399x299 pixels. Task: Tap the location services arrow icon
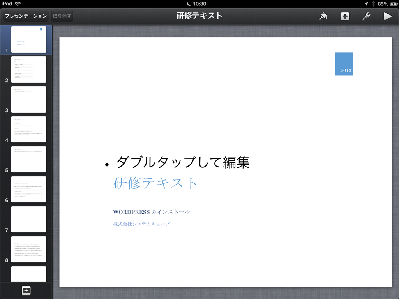click(366, 4)
